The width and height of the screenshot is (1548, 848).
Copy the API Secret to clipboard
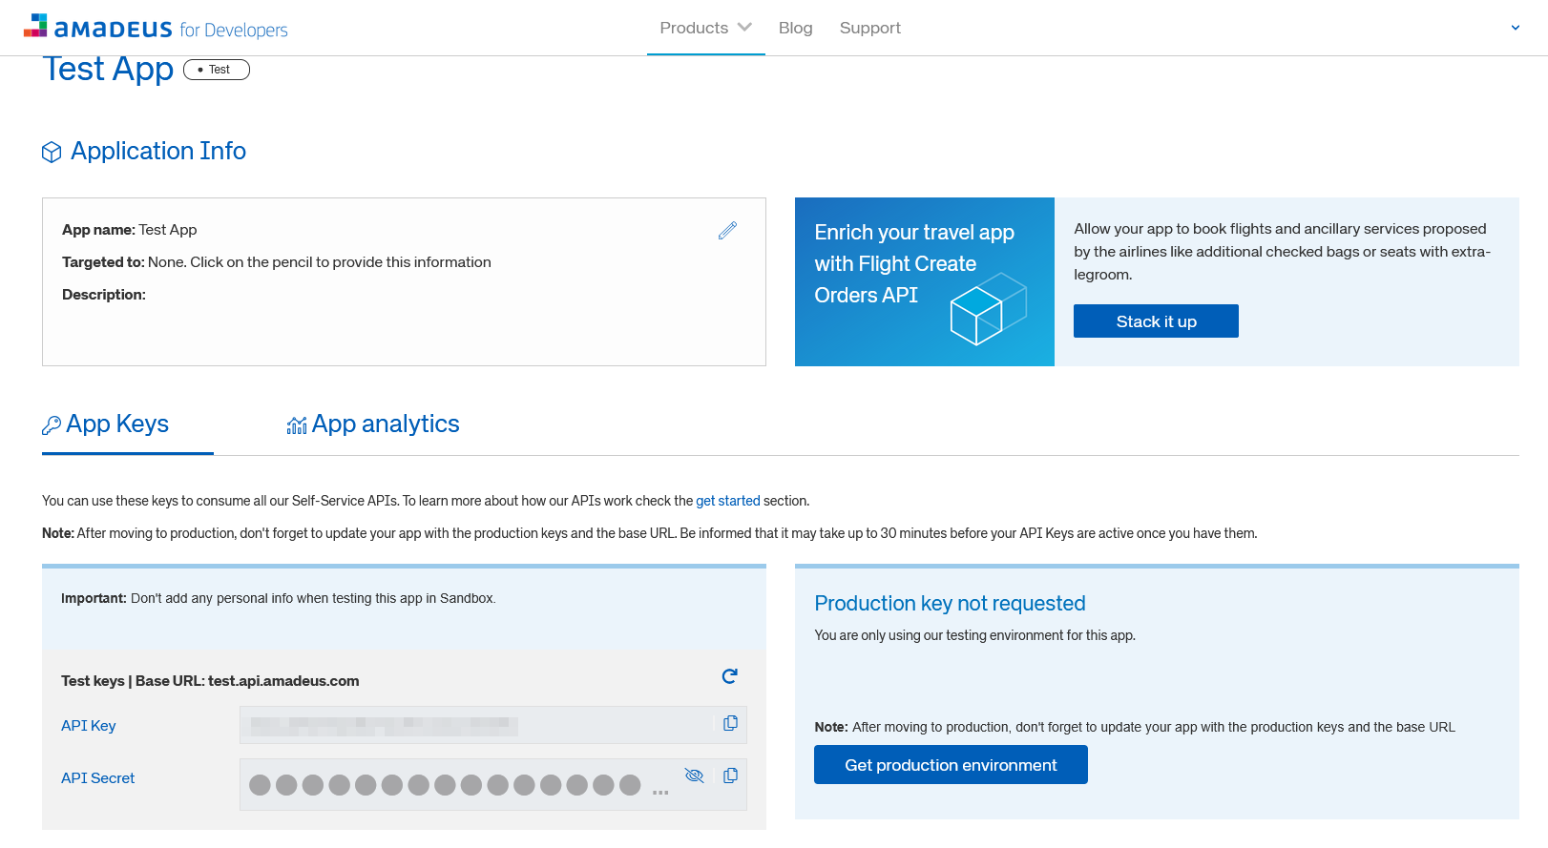(x=730, y=776)
